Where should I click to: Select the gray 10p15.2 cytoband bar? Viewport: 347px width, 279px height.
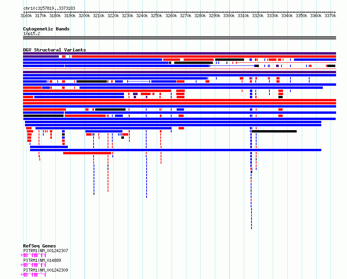pos(179,38)
